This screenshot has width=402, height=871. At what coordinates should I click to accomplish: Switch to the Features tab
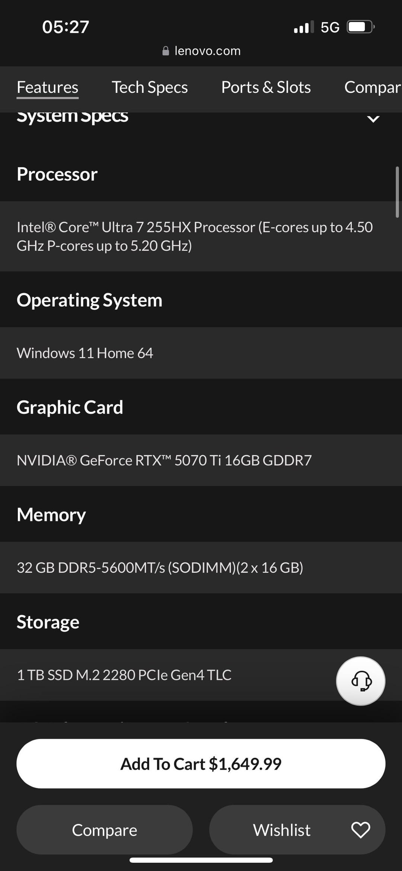[x=47, y=88]
